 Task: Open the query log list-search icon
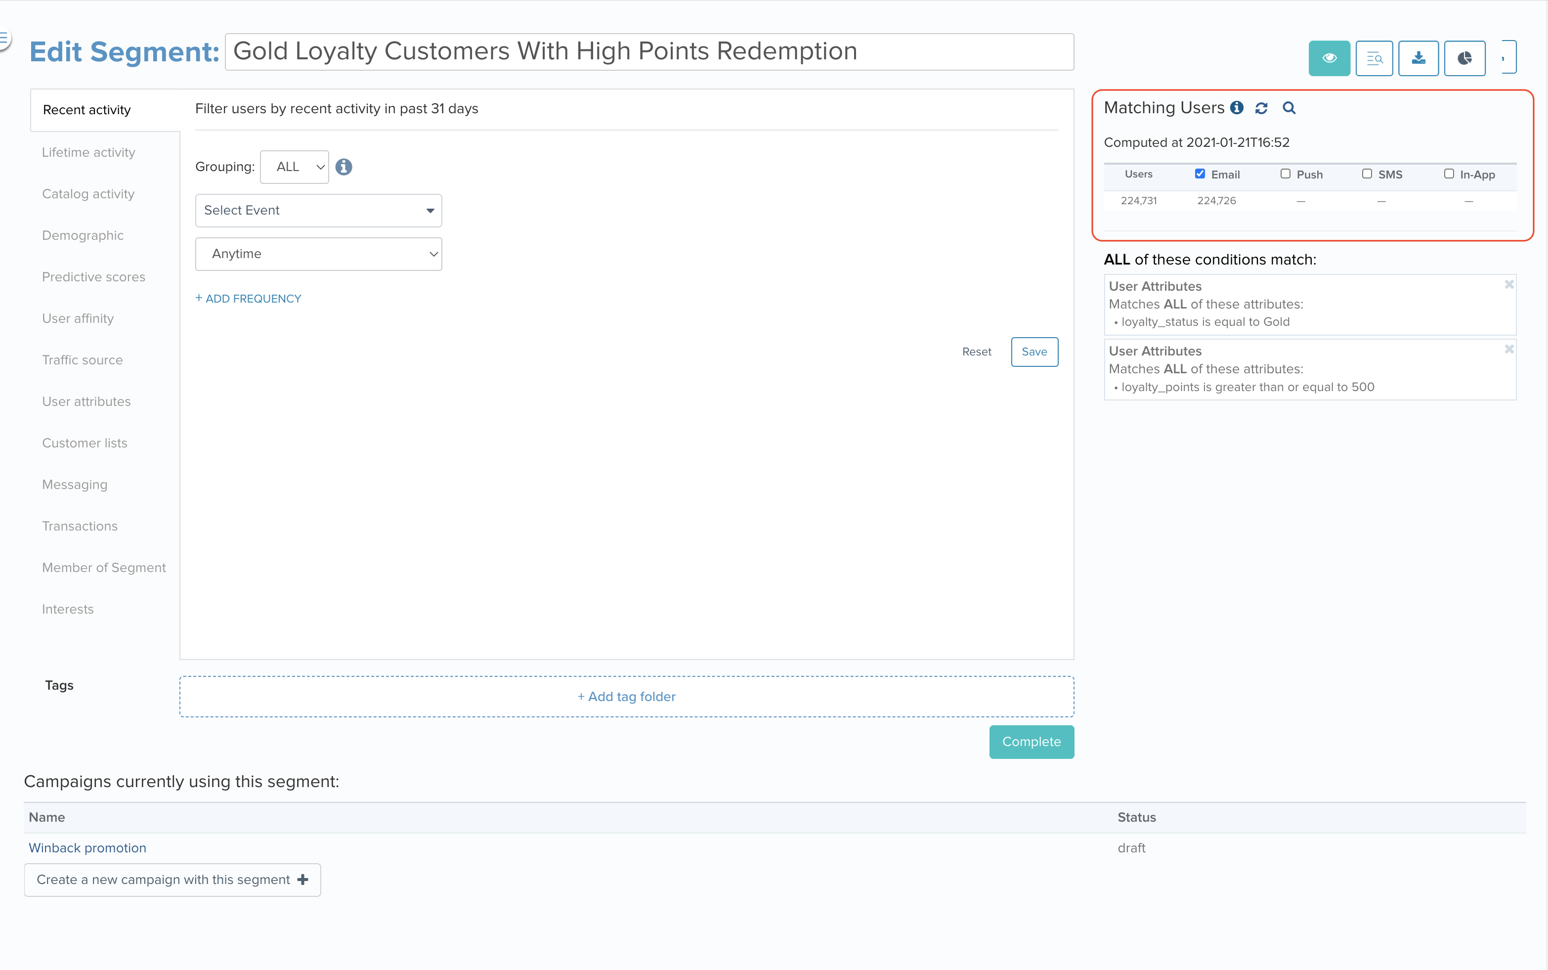1374,58
